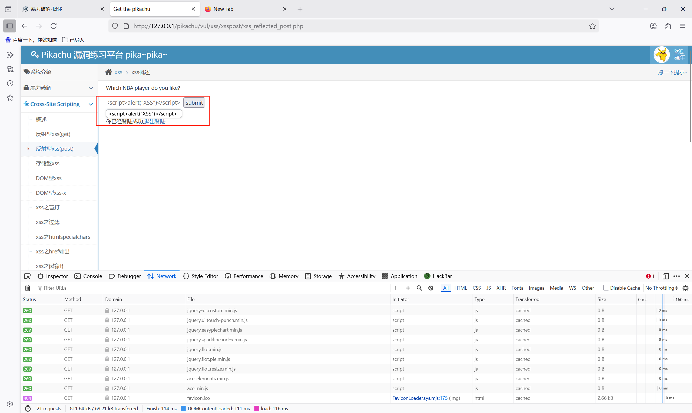Activate the element picker tool
This screenshot has width=692, height=413.
(x=27, y=276)
